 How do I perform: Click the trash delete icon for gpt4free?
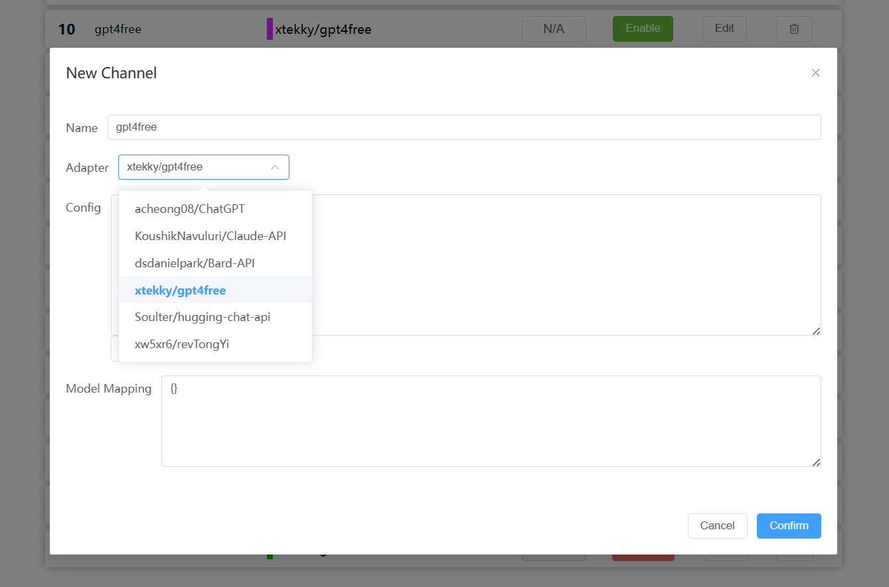click(794, 29)
